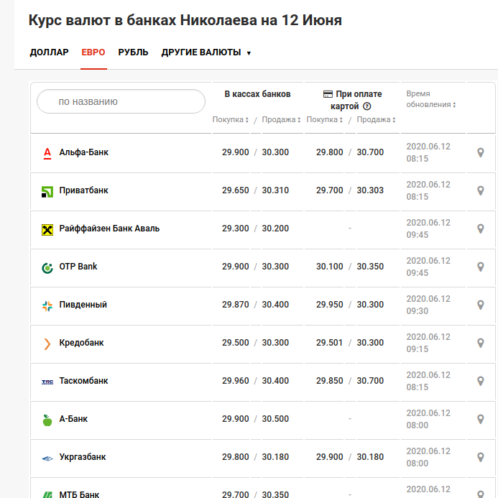This screenshot has width=498, height=498.
Task: Click the Таскомбанк logo
Action: coord(47,382)
